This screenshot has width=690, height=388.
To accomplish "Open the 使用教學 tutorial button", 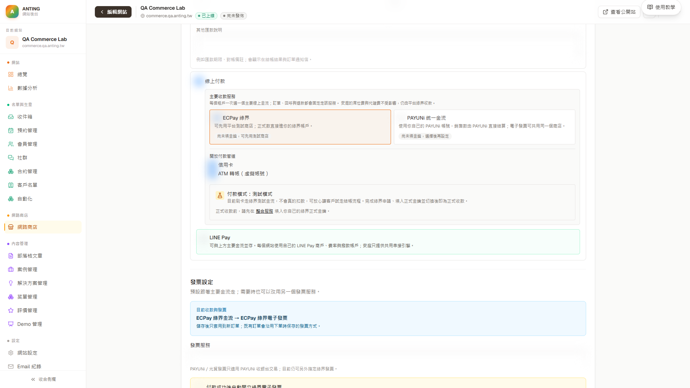I will click(661, 7).
